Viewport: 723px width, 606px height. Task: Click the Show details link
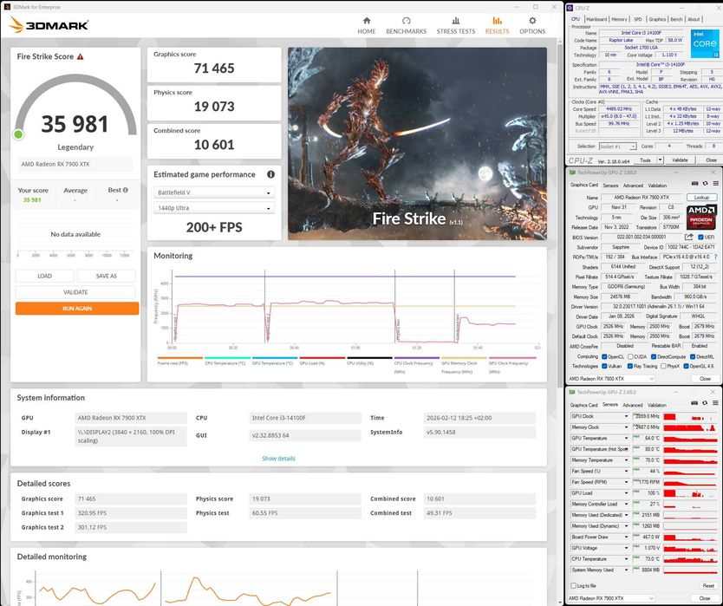coord(278,458)
